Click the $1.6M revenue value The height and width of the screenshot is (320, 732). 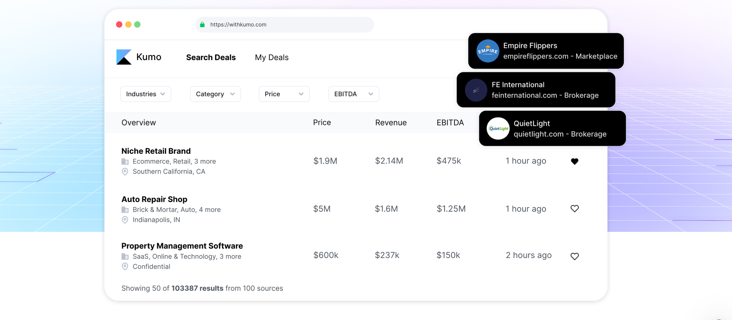[x=386, y=209]
